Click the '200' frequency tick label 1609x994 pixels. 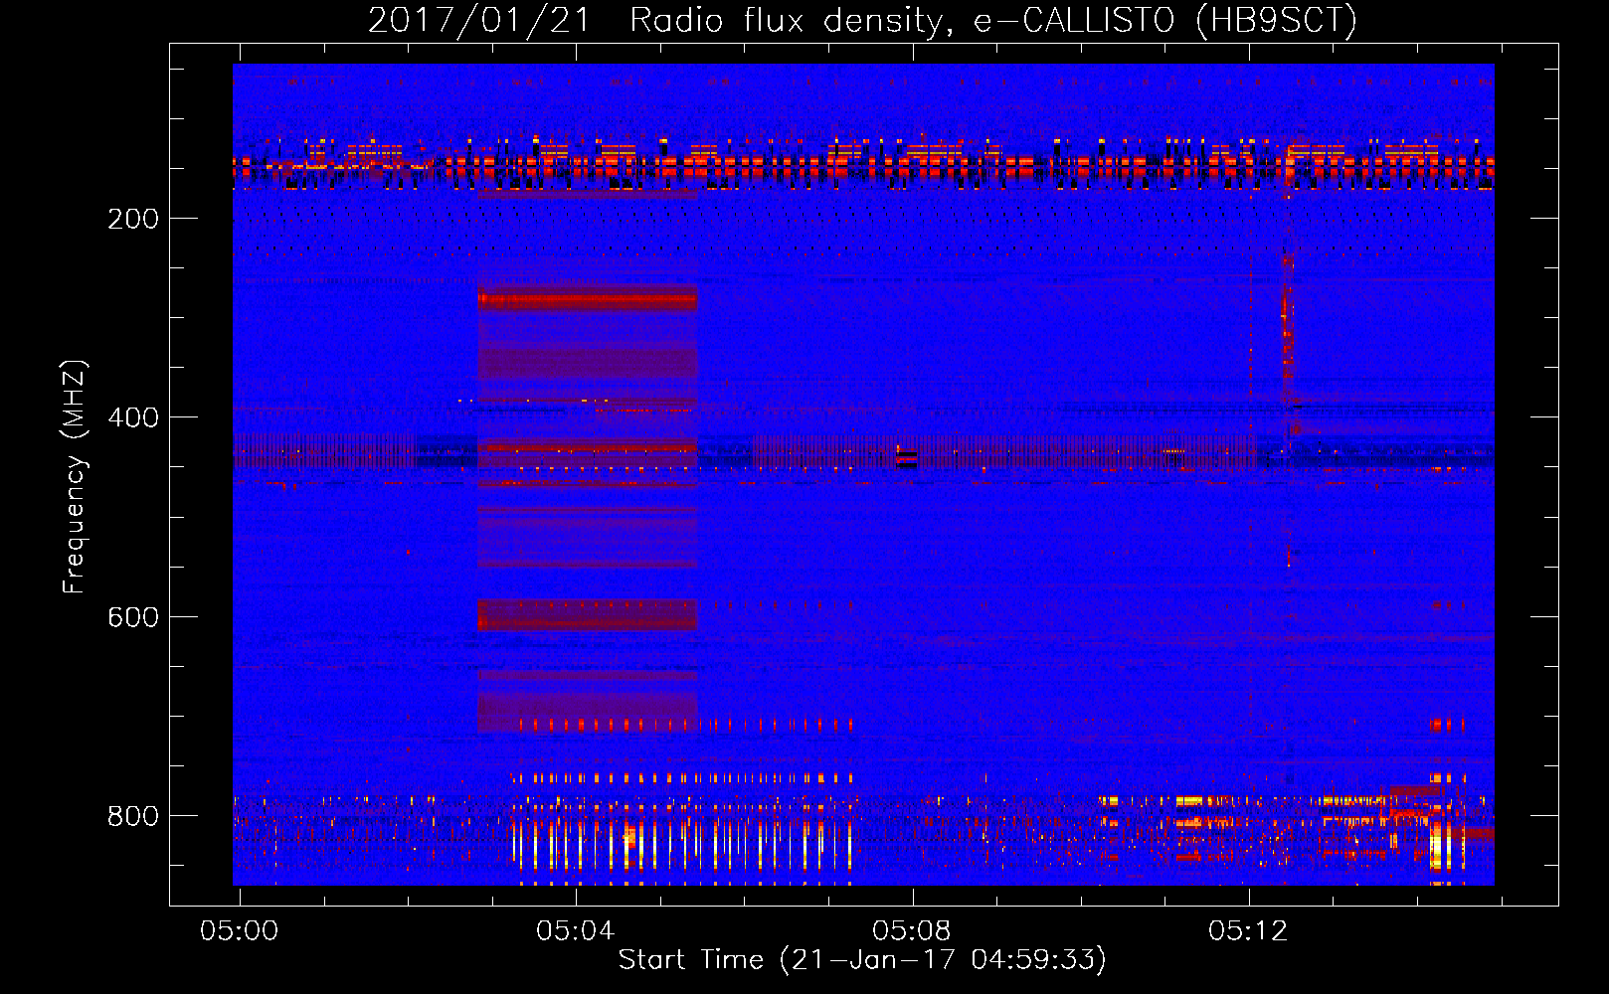133,219
